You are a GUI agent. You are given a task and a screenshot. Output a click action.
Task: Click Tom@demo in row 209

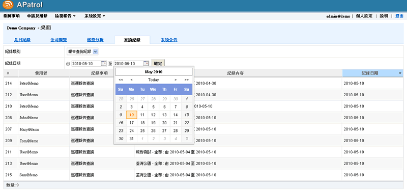28,141
